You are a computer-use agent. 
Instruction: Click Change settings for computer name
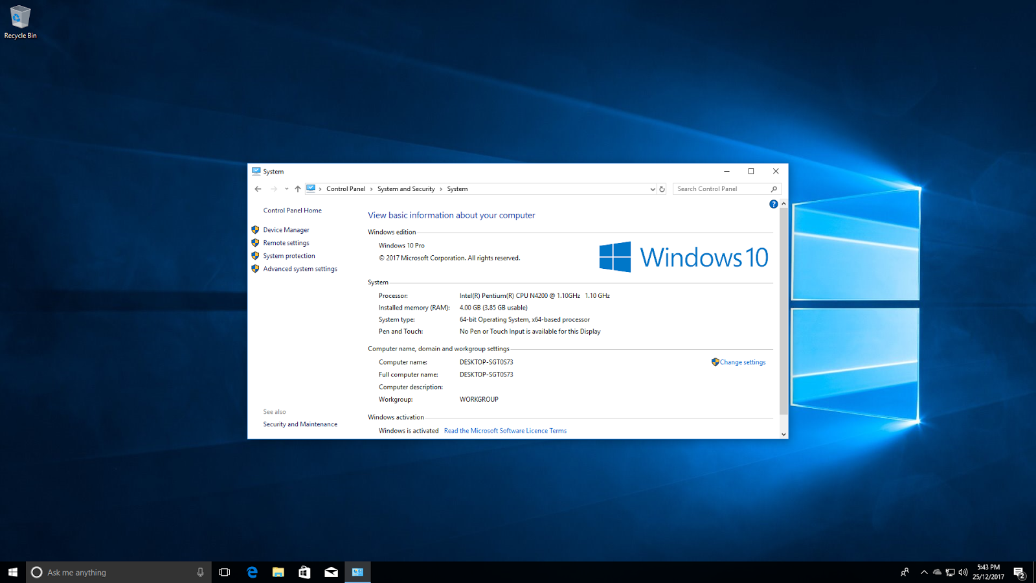tap(743, 362)
